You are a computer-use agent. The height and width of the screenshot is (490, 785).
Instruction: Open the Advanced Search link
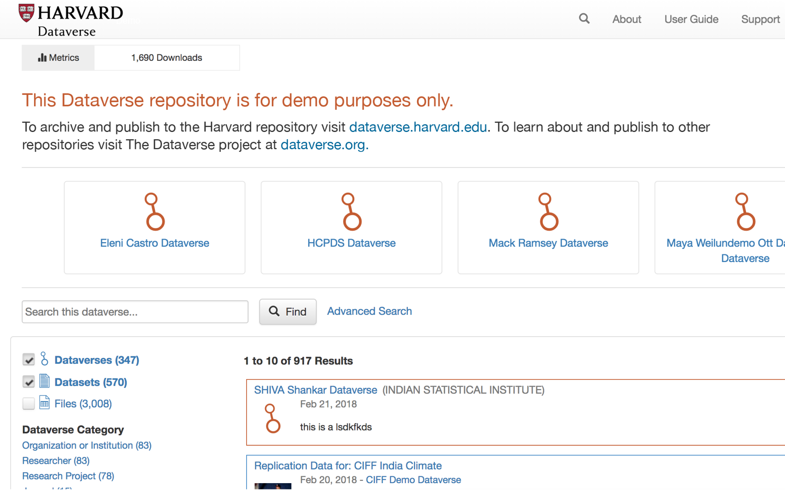coord(369,311)
